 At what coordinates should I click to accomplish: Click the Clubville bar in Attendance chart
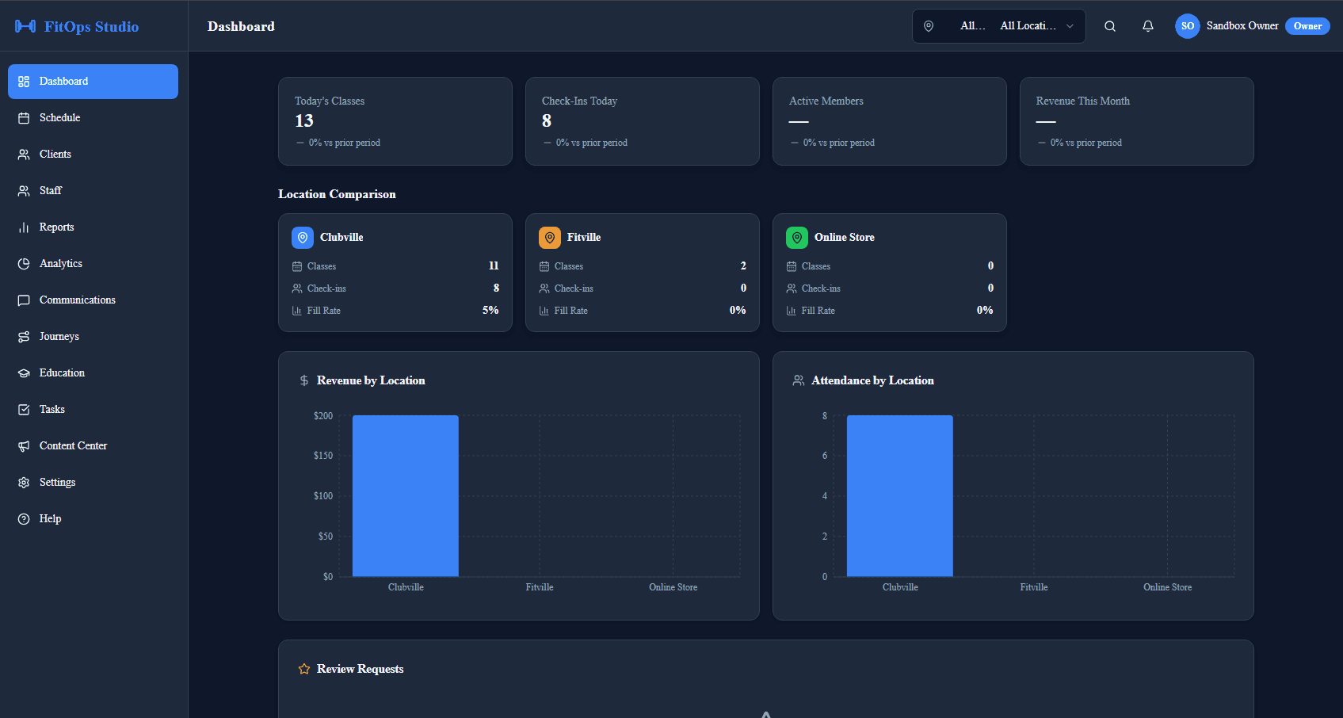[x=900, y=495]
